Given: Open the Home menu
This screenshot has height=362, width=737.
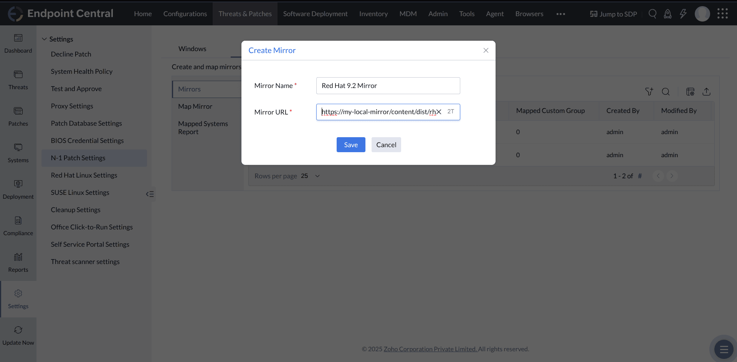Looking at the screenshot, I should (143, 14).
